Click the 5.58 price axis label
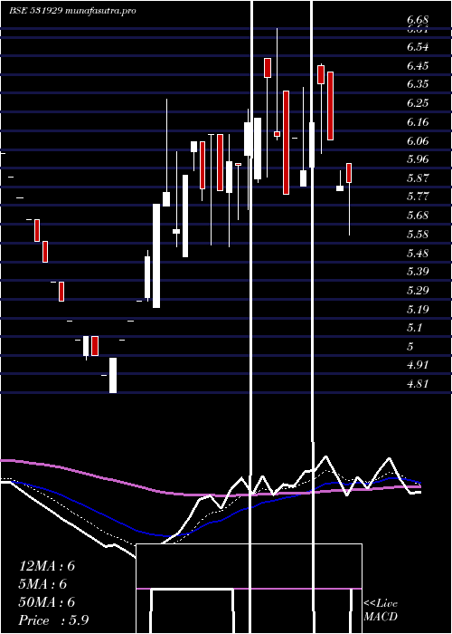 pos(418,234)
